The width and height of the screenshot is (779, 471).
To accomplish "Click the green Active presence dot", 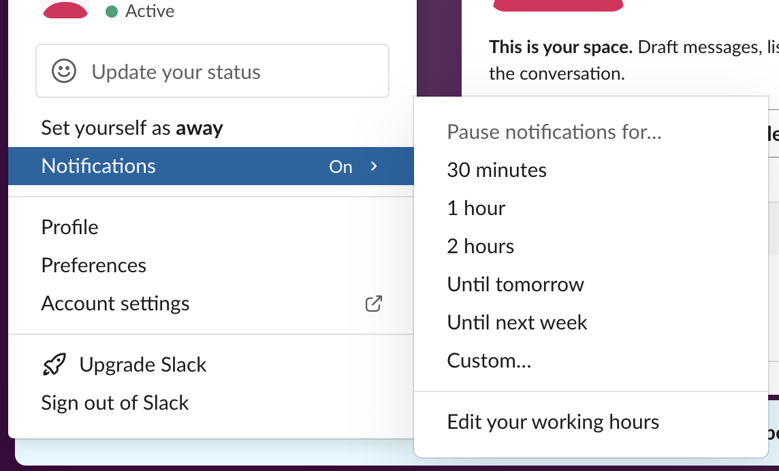I will (x=112, y=12).
